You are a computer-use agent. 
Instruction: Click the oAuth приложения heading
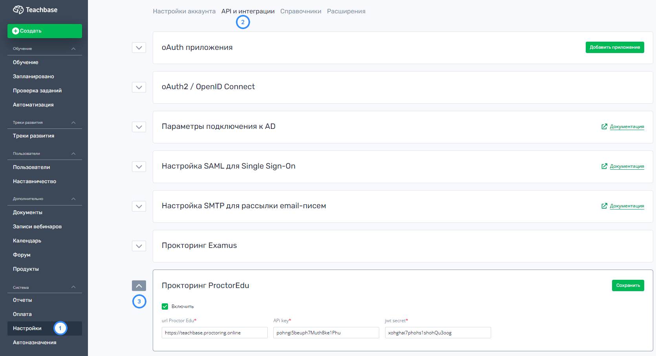pos(197,48)
